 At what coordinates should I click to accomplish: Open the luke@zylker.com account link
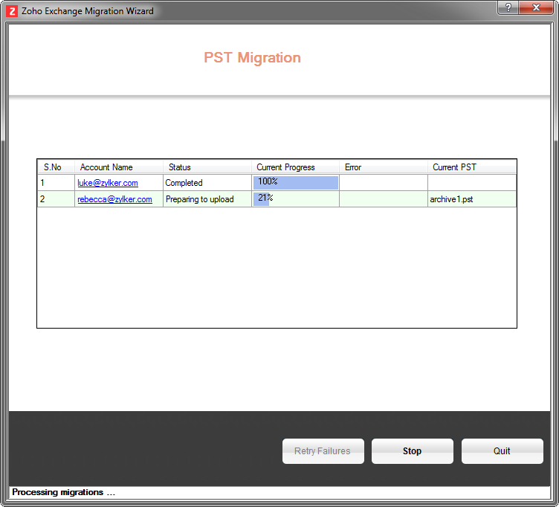108,183
